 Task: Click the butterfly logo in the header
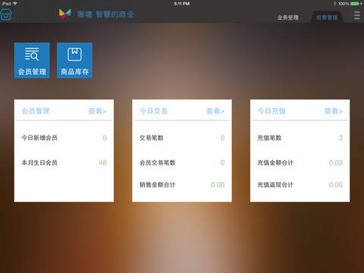pyautogui.click(x=65, y=14)
